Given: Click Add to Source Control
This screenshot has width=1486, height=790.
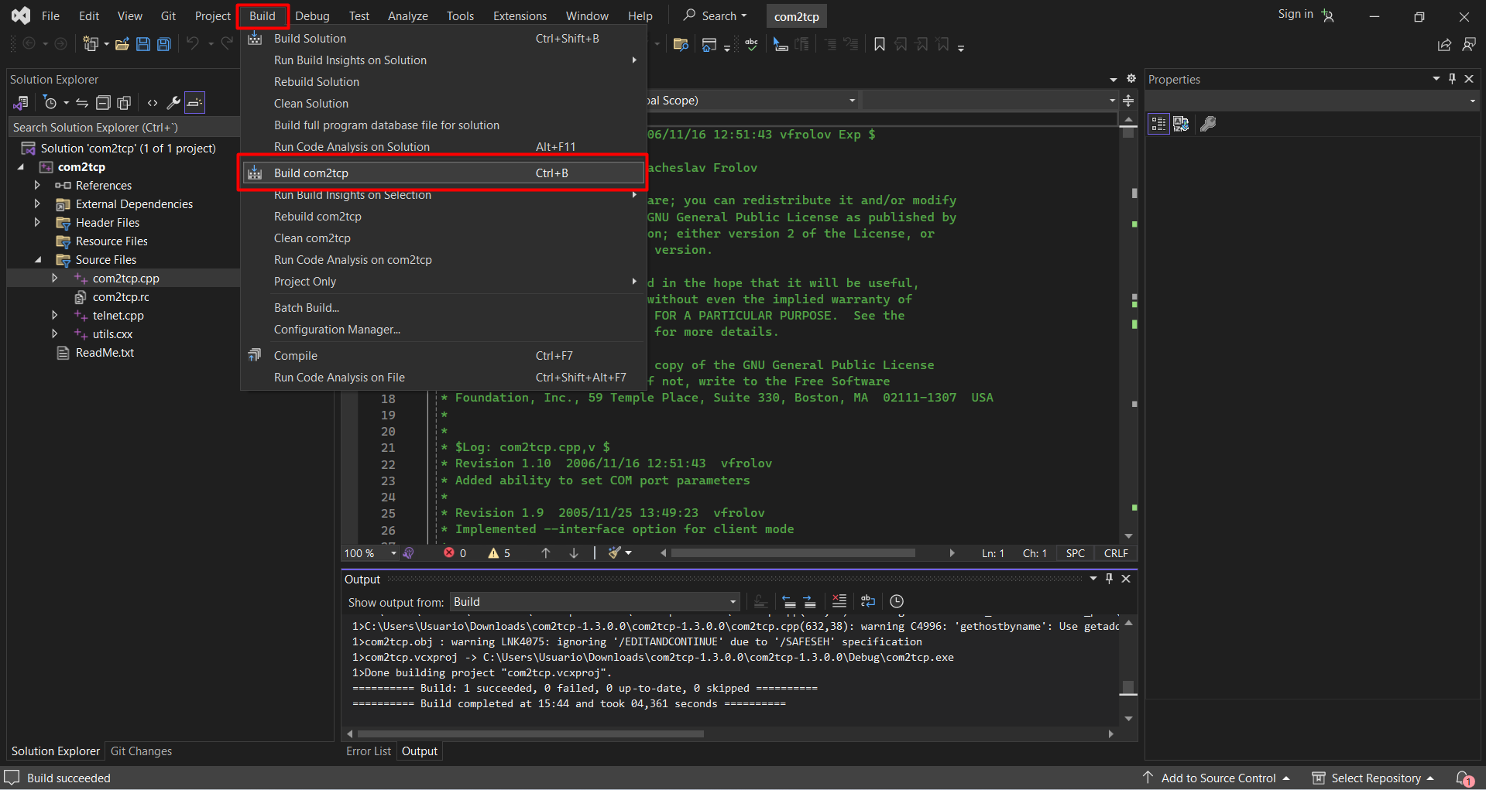Looking at the screenshot, I should click(1217, 778).
